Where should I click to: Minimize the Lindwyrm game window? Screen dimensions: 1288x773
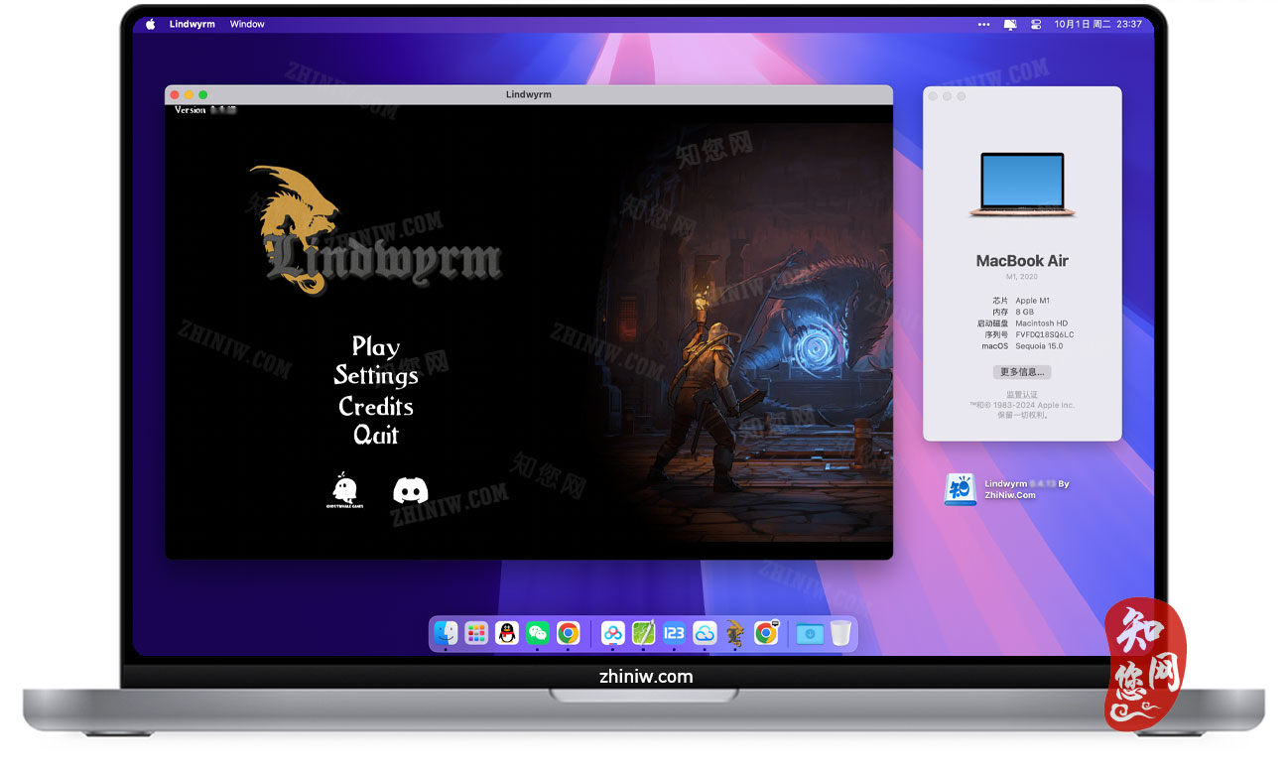190,94
